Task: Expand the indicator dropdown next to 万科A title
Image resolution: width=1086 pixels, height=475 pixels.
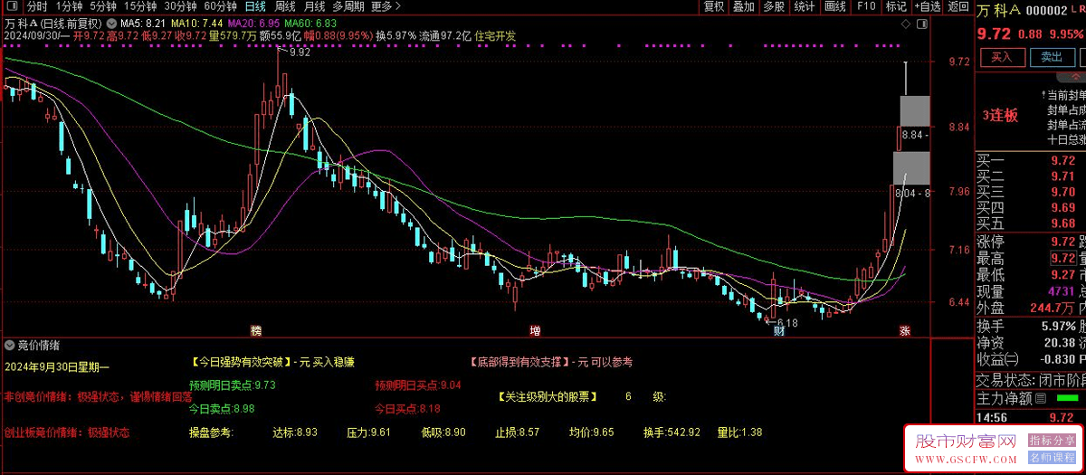Action: (x=110, y=22)
